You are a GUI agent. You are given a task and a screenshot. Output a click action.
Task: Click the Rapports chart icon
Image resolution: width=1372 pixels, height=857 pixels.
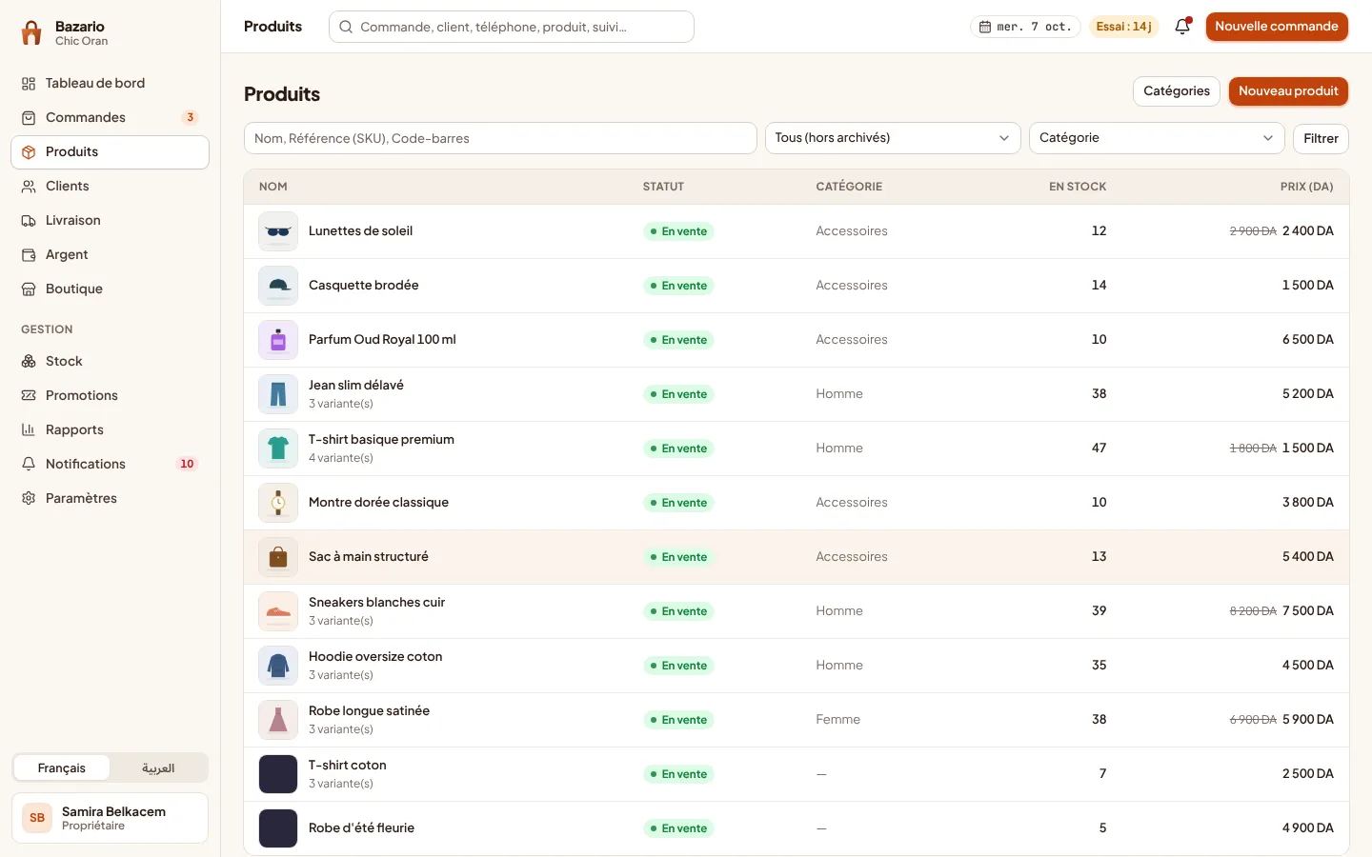[x=29, y=430]
